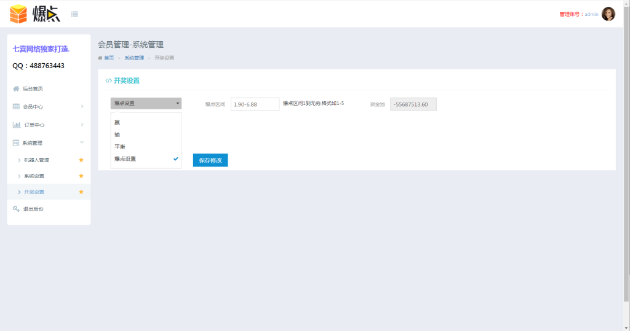The width and height of the screenshot is (630, 331).
Task: Open the admin avatar picture
Action: click(608, 14)
